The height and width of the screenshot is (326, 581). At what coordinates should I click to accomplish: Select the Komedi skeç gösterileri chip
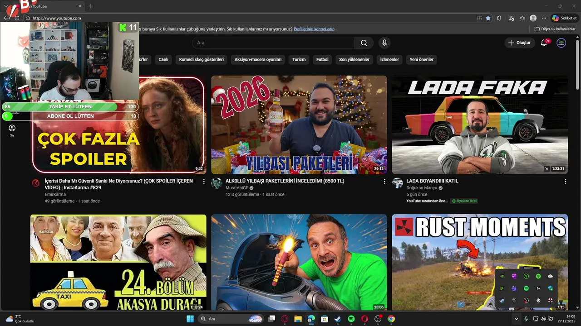pyautogui.click(x=202, y=59)
